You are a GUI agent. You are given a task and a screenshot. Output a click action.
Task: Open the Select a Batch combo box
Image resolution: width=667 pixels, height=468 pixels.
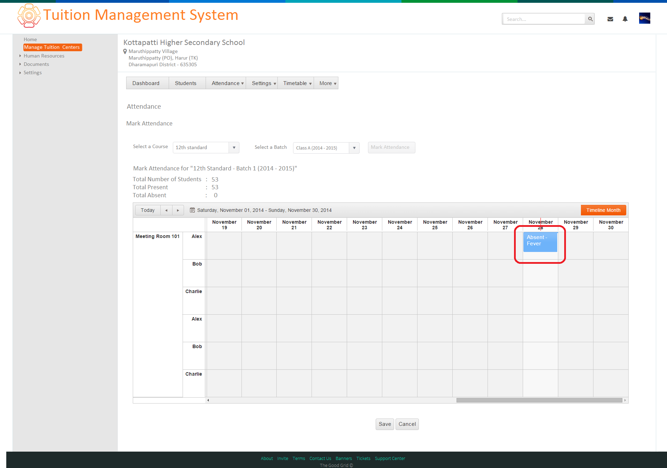326,148
